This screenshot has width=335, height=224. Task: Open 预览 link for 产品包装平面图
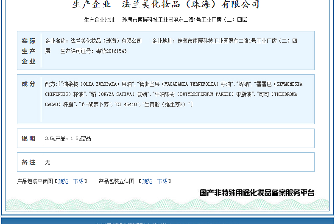63,181
